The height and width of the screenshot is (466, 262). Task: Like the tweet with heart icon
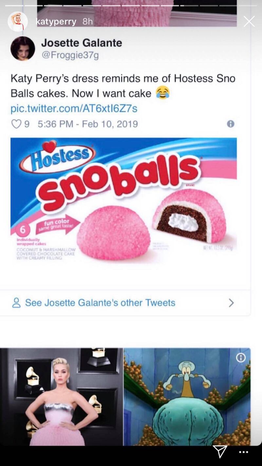click(x=16, y=124)
